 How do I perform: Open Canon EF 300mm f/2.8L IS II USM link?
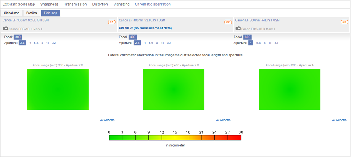click(x=26, y=20)
